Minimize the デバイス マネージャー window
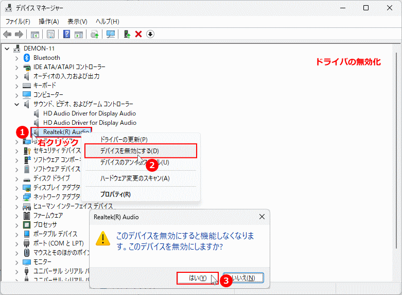Viewport: 402px width, 295px height. pos(343,8)
